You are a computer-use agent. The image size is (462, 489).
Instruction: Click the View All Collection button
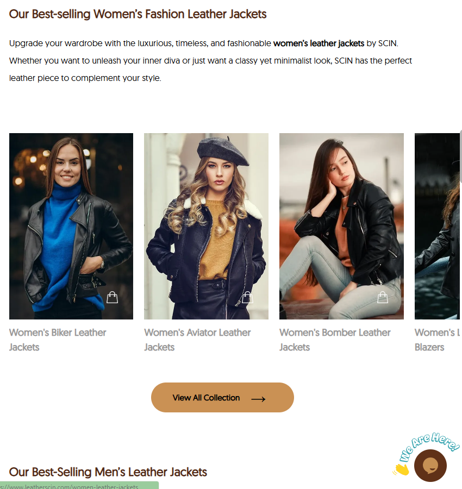tap(222, 397)
